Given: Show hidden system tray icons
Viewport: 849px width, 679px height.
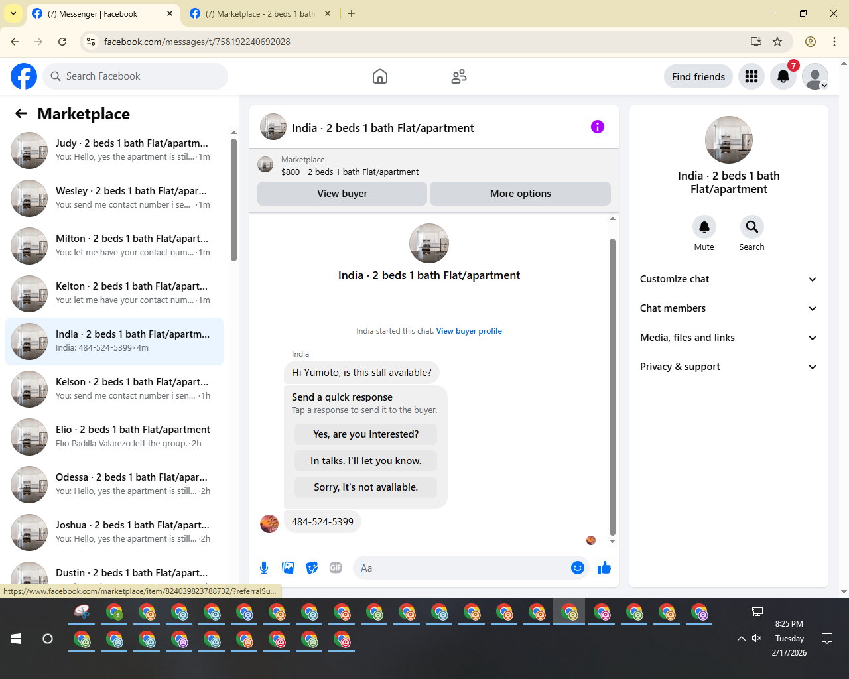Looking at the screenshot, I should 742,639.
